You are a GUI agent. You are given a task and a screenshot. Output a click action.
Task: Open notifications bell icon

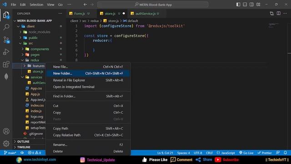point(286,153)
